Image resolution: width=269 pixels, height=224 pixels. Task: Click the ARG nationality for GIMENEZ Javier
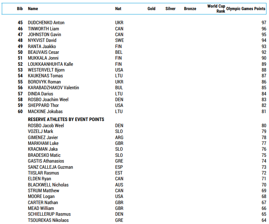[x=119, y=138]
